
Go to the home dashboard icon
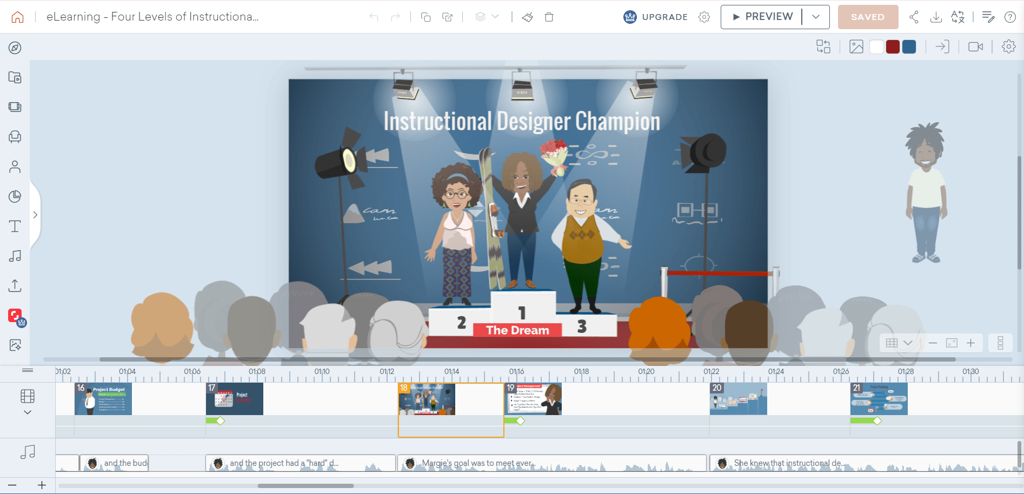17,17
